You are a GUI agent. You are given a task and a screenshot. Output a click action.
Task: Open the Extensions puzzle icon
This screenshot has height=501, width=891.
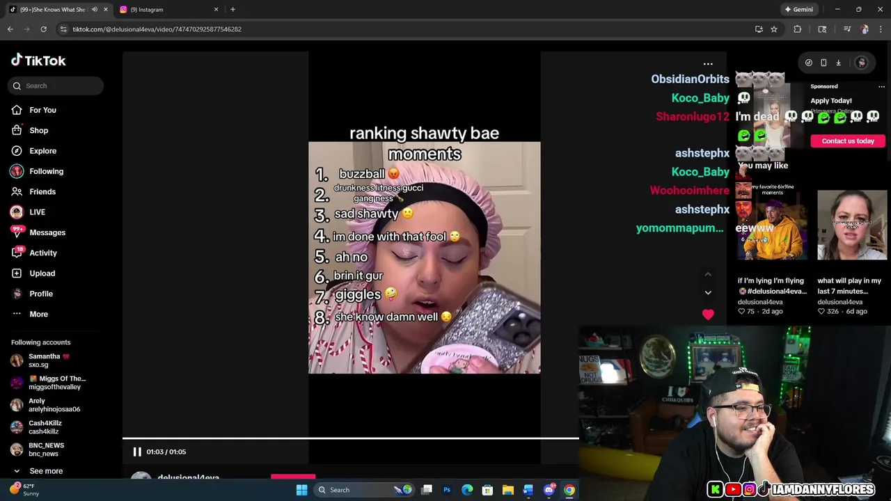[798, 29]
